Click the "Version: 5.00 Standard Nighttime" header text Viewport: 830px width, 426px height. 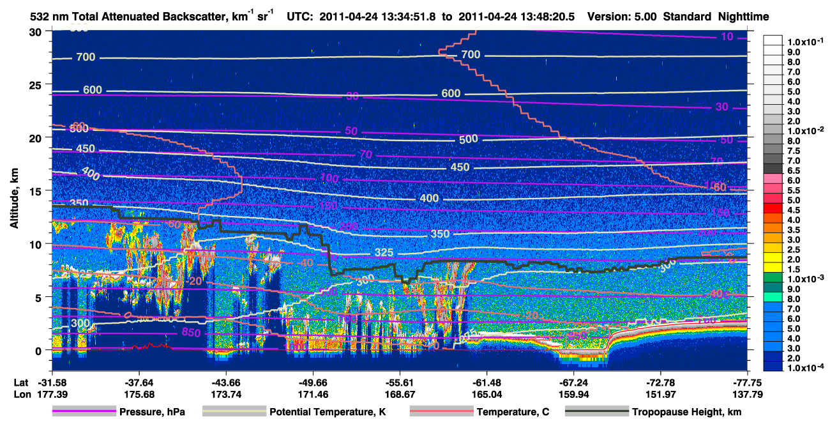678,17
